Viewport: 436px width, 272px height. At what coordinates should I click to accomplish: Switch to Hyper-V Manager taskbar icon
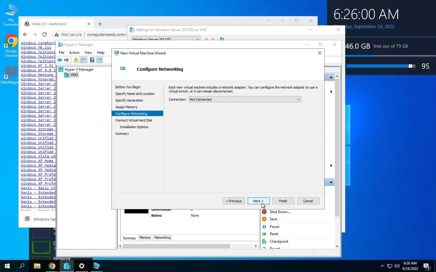[67, 266]
